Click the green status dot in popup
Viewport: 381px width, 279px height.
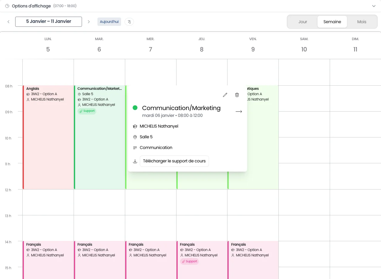pos(135,108)
